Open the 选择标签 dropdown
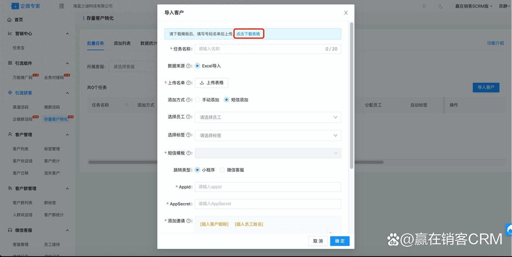Viewport: 512px width, 257px height. click(268, 135)
